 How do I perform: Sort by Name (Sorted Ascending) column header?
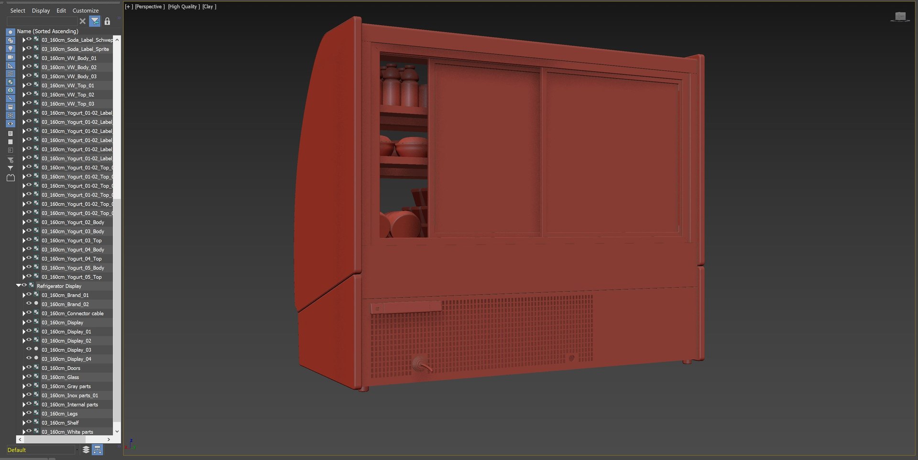tap(48, 31)
